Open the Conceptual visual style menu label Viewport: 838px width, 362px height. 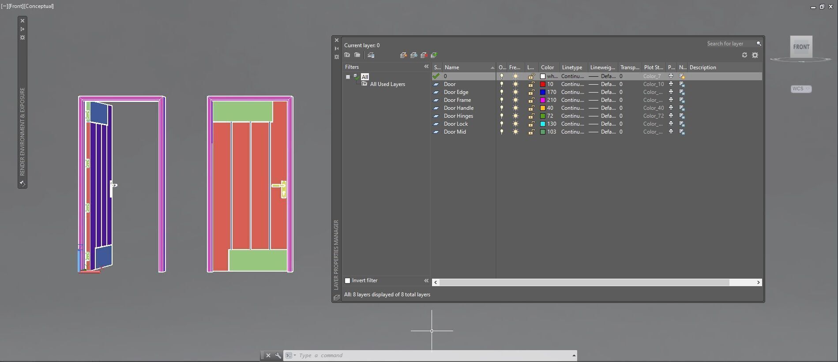coord(40,6)
